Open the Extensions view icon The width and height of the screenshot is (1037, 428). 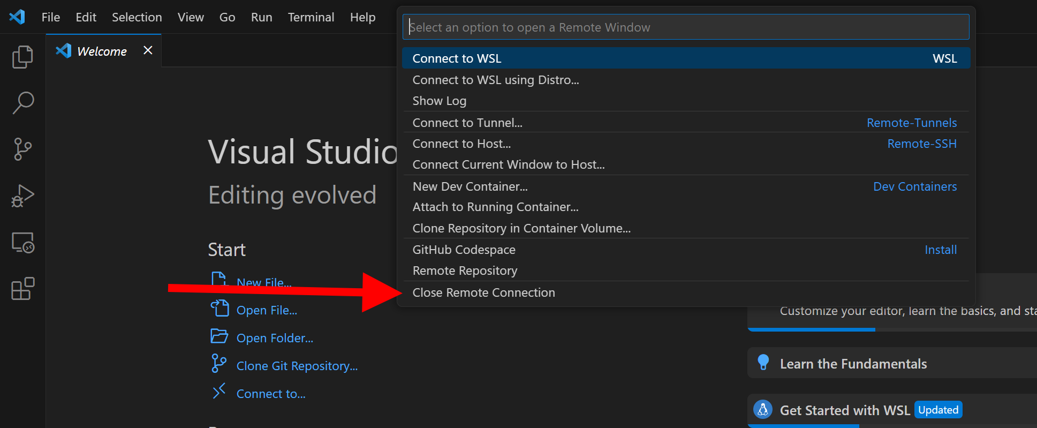(x=22, y=289)
